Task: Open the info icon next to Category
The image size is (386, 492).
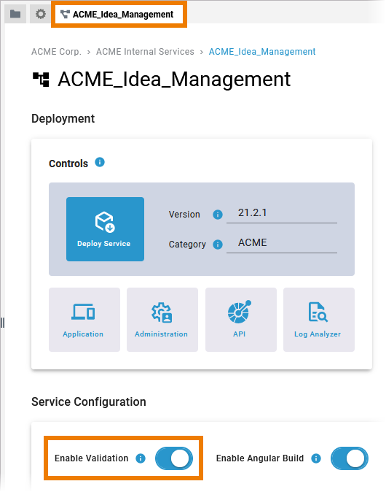Action: tap(218, 245)
